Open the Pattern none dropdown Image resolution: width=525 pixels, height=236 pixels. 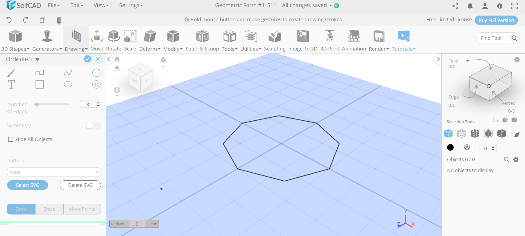click(x=54, y=172)
